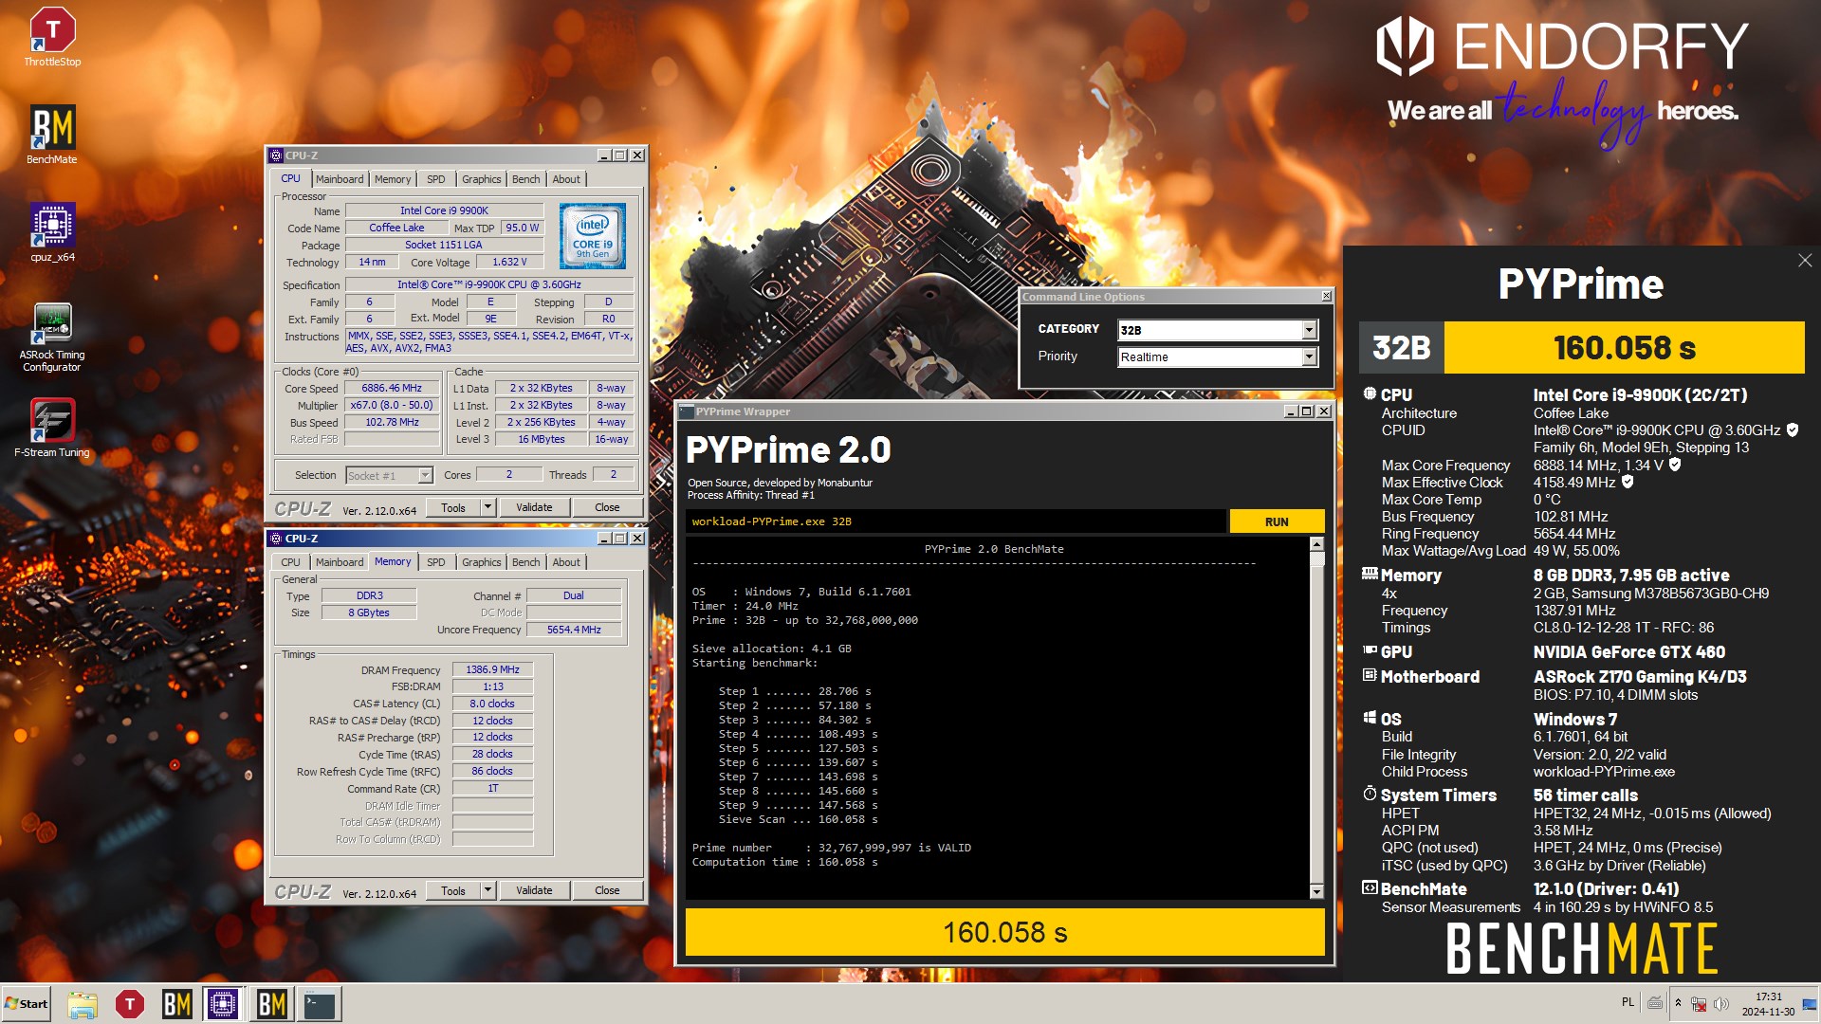Activate CPU-Z taskbar button
1821x1024 pixels.
(x=223, y=1004)
